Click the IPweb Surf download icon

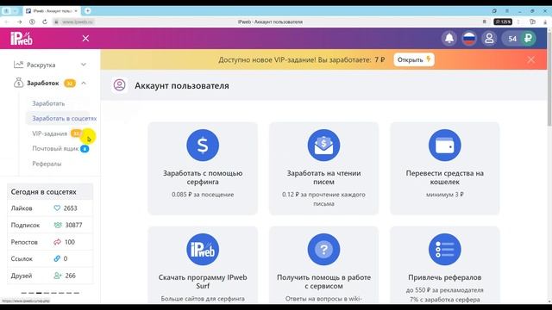(203, 249)
